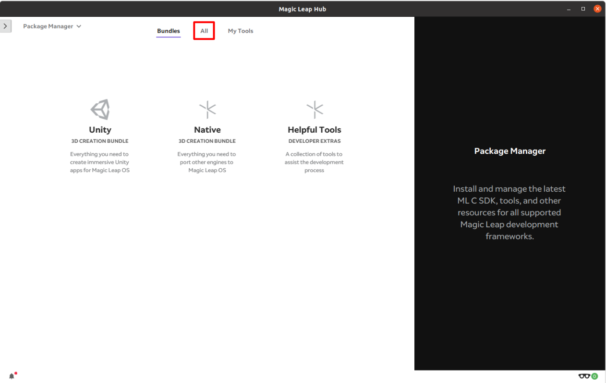Click the Unity bundle title text

coord(100,130)
